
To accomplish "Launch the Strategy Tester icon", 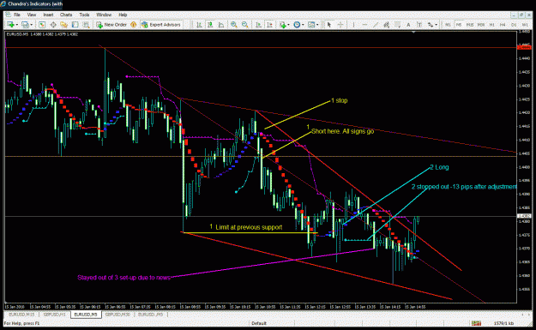I will [x=86, y=25].
